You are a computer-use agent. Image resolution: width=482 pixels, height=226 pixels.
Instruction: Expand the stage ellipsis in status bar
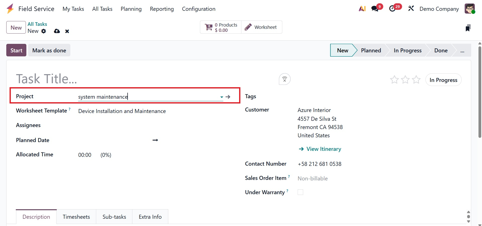click(462, 51)
